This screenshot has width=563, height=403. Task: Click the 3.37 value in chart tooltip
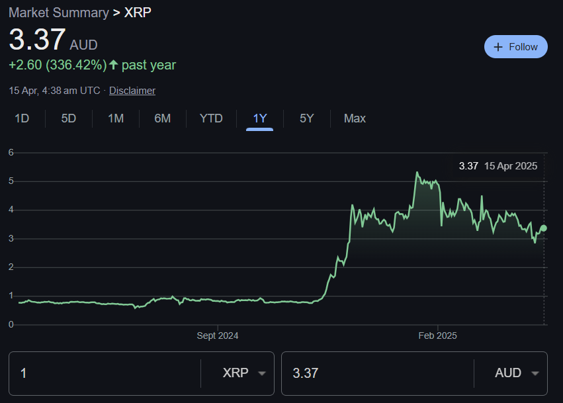[468, 166]
